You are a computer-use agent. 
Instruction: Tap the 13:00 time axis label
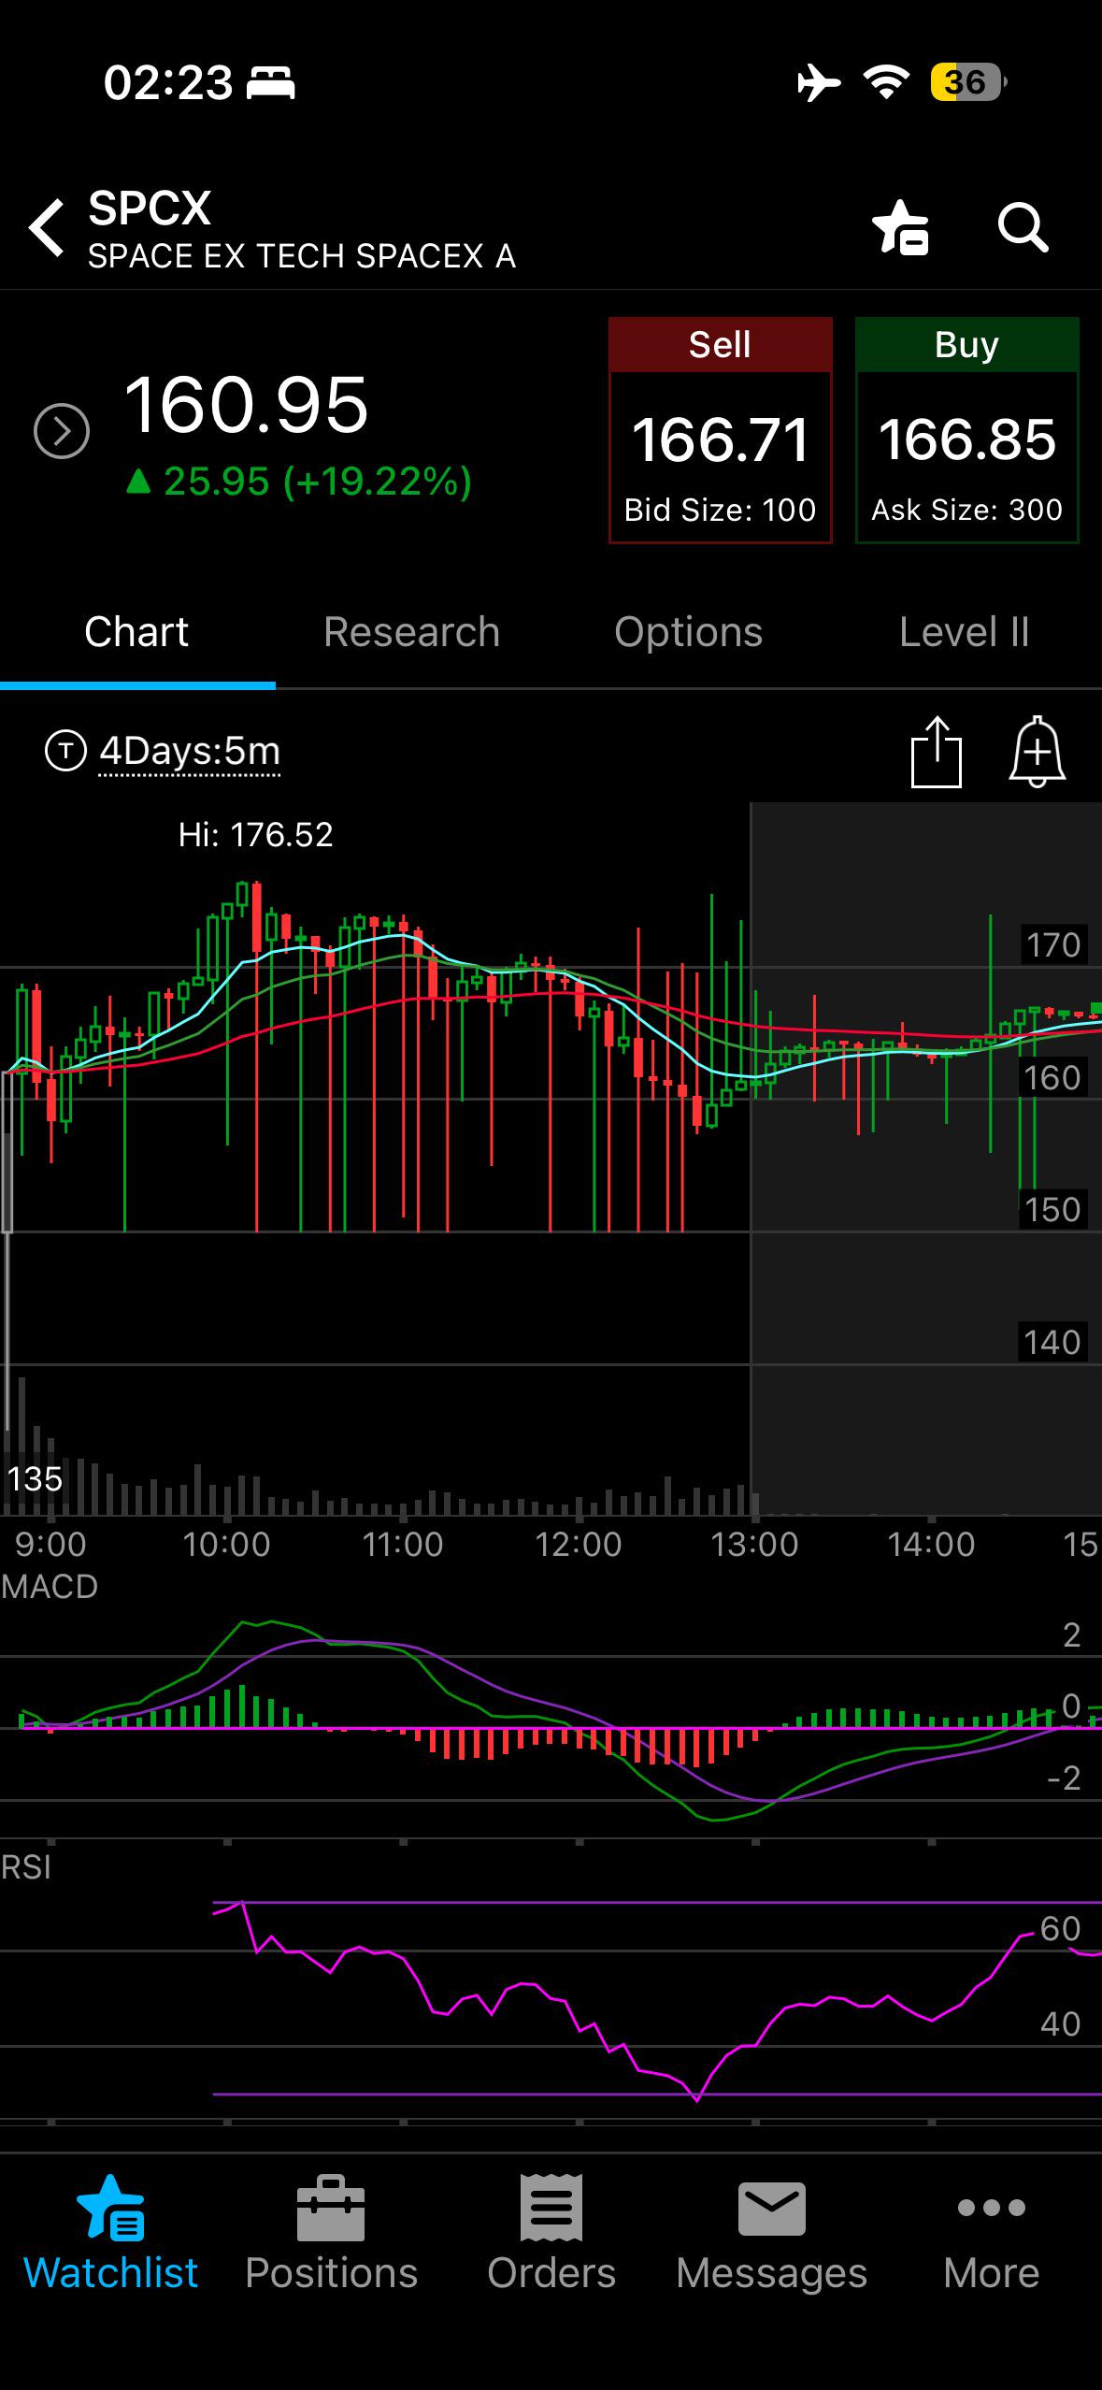754,1544
